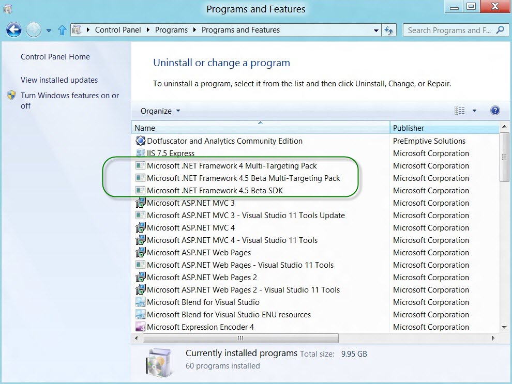Open Turn Windows features on or off
The image size is (512, 384).
point(69,100)
